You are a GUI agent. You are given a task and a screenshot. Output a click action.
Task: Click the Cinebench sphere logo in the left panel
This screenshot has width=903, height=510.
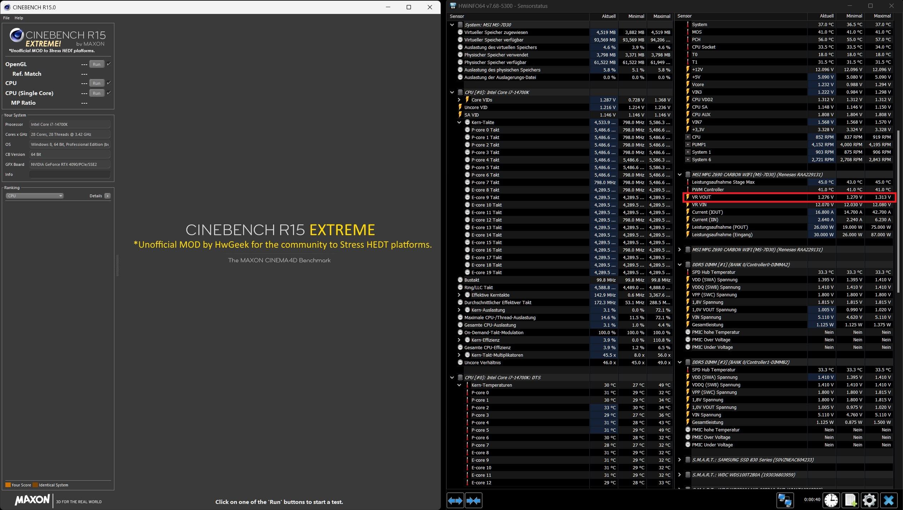(16, 35)
